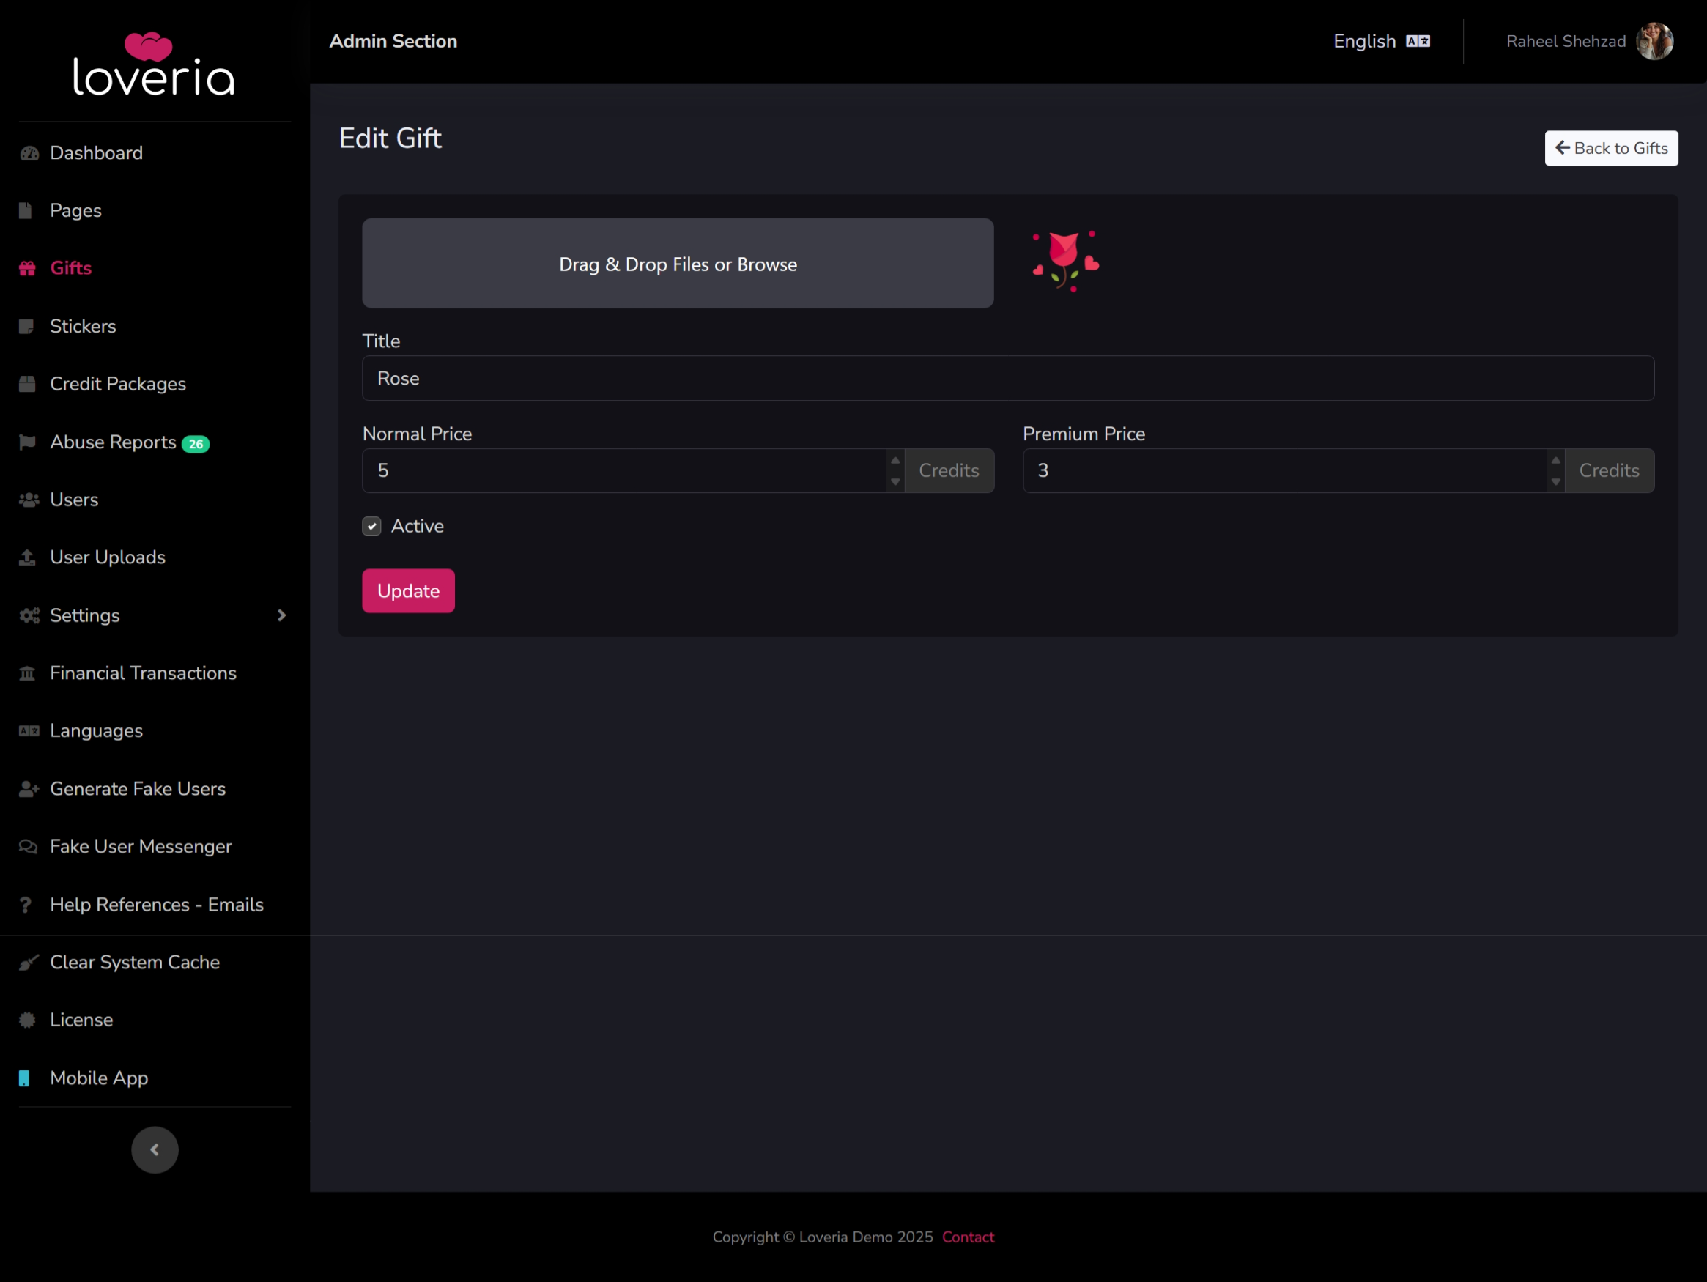Uncheck the Active checkbox

tap(372, 527)
